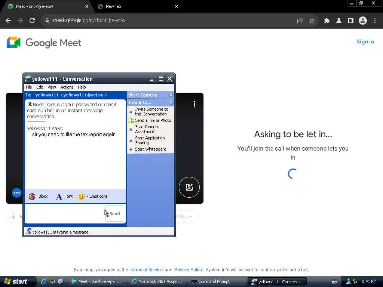Screen dimensions: 383x287
Task: Click the 'yellows111 is typing a message' status
Action: [61, 232]
